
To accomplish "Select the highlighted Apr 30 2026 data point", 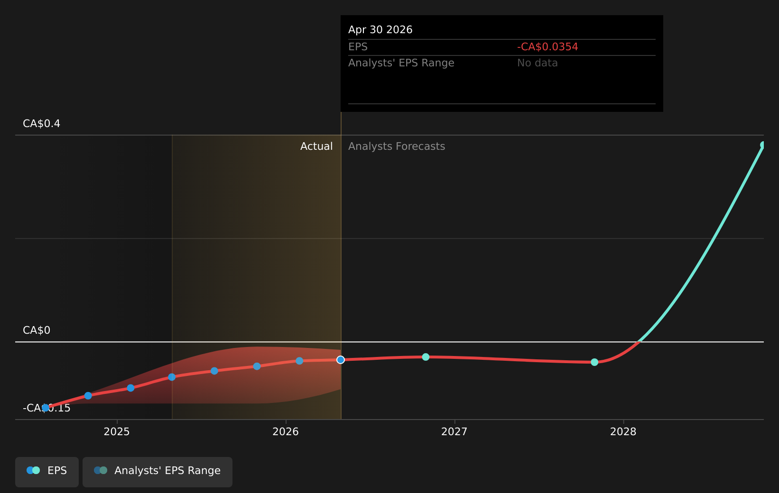I will (341, 360).
